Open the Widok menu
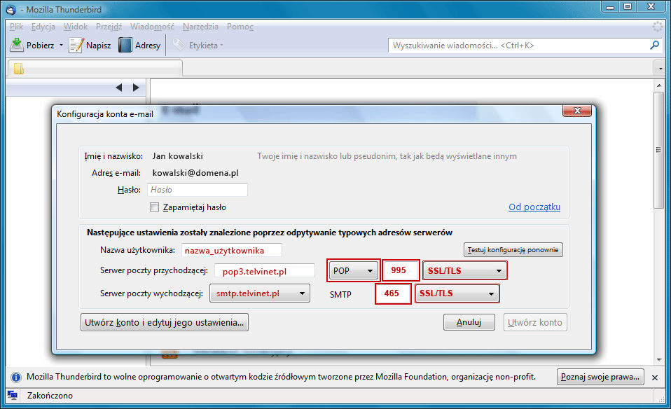Viewport: 671px width, 409px height. tap(76, 27)
